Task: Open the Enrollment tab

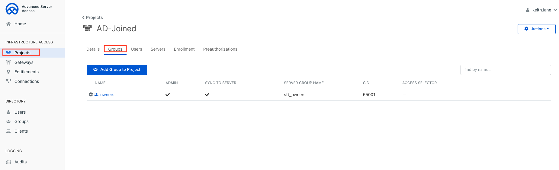Action: 184,49
